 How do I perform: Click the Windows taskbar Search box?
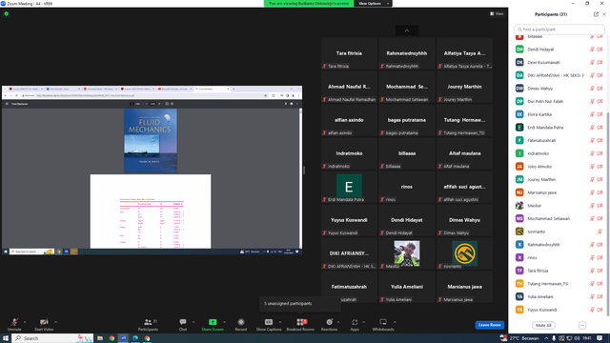click(x=52, y=338)
